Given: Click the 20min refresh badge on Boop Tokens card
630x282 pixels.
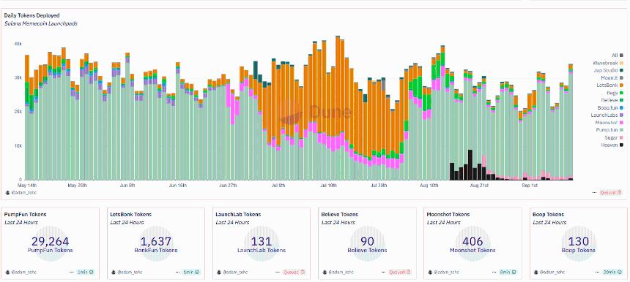Looking at the screenshot, I should pos(612,272).
